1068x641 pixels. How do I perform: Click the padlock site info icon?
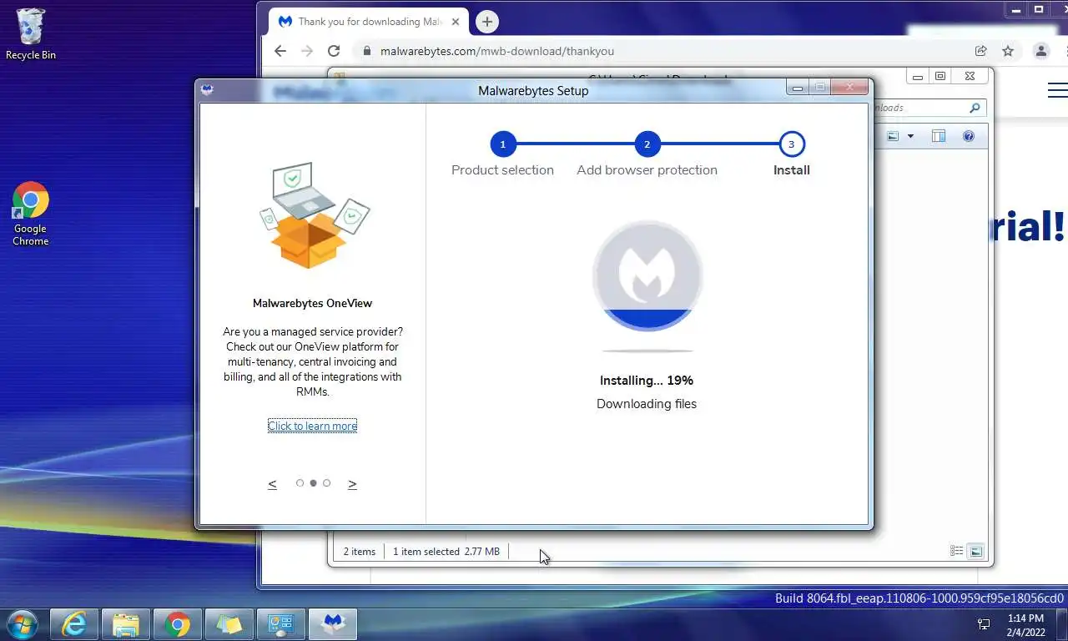point(365,51)
